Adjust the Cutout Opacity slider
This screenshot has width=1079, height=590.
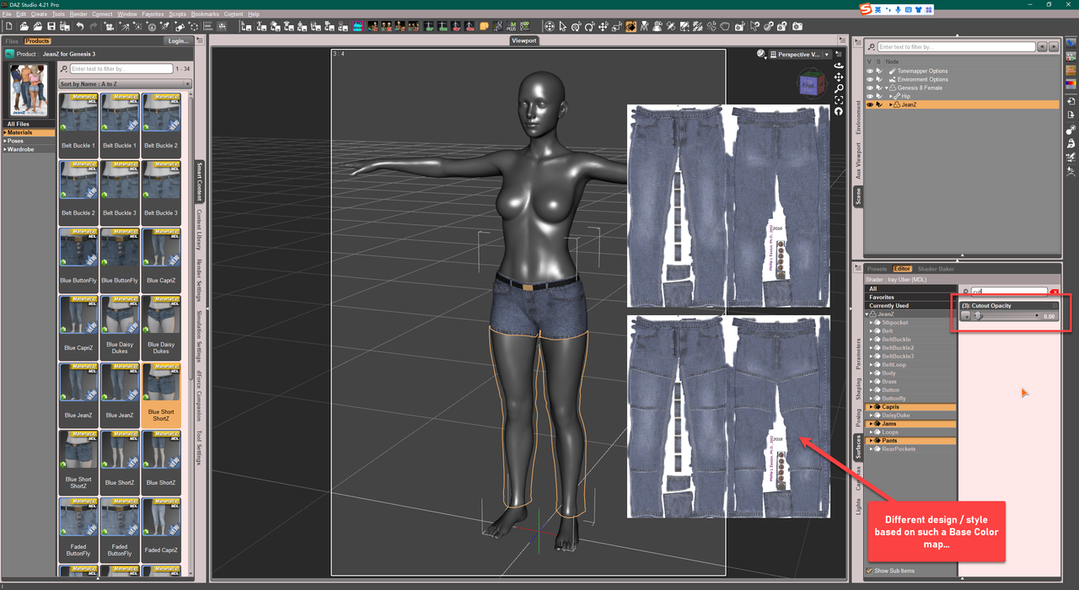point(978,316)
